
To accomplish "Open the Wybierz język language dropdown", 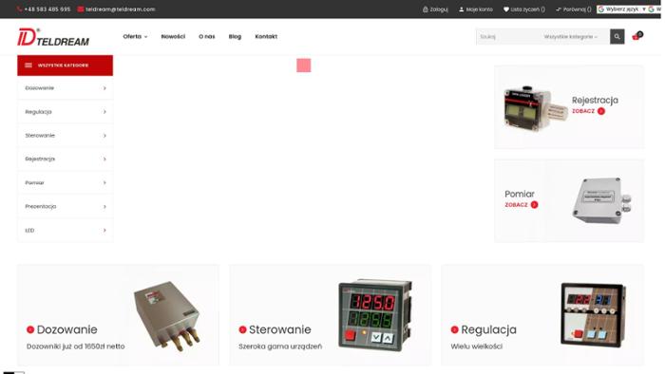I will [622, 9].
